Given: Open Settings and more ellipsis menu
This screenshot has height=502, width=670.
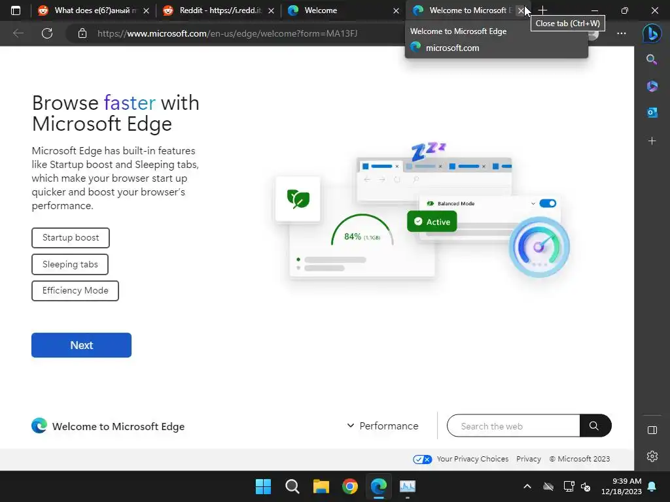Looking at the screenshot, I should [622, 33].
